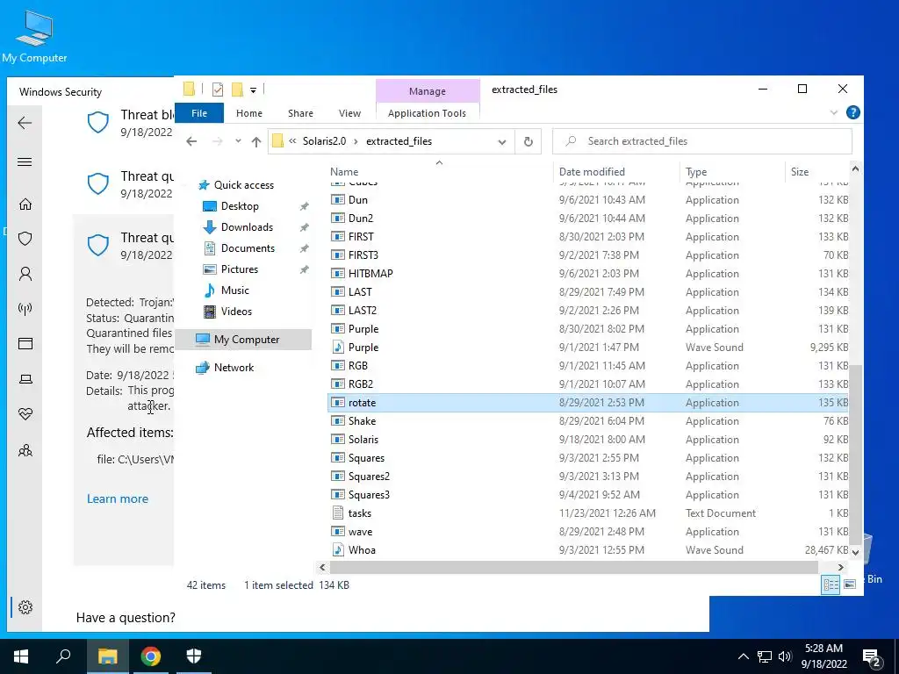Image resolution: width=899 pixels, height=674 pixels.
Task: Open Device security laptop icon
Action: (x=25, y=379)
